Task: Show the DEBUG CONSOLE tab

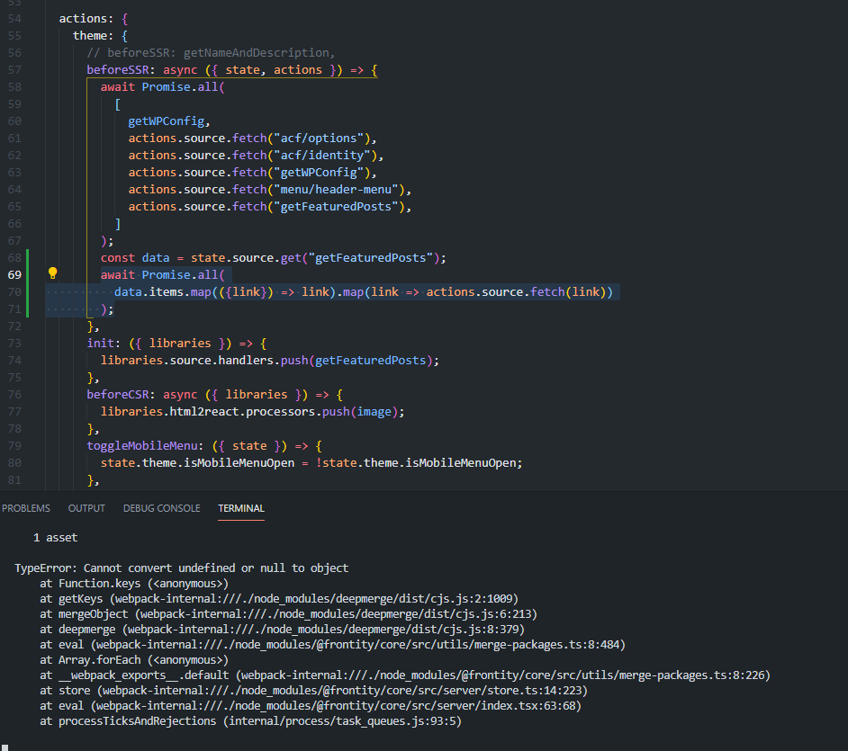Action: (x=162, y=508)
